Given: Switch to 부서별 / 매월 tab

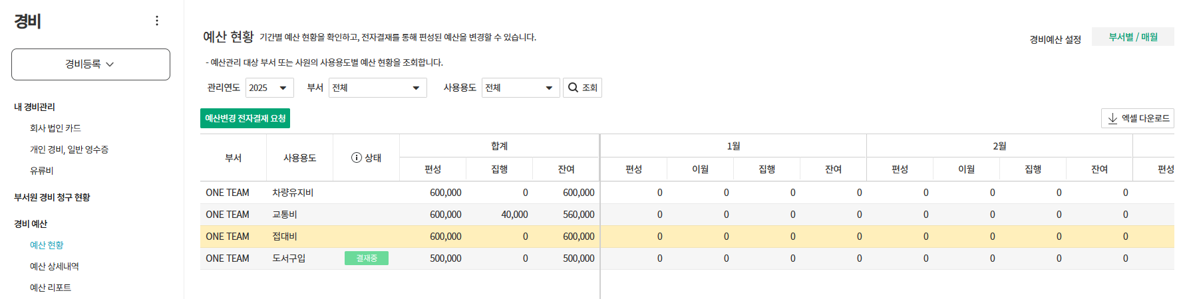Looking at the screenshot, I should tap(1132, 37).
